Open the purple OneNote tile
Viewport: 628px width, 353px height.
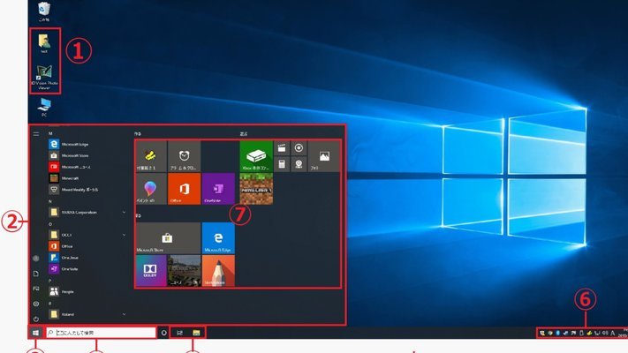(218, 189)
